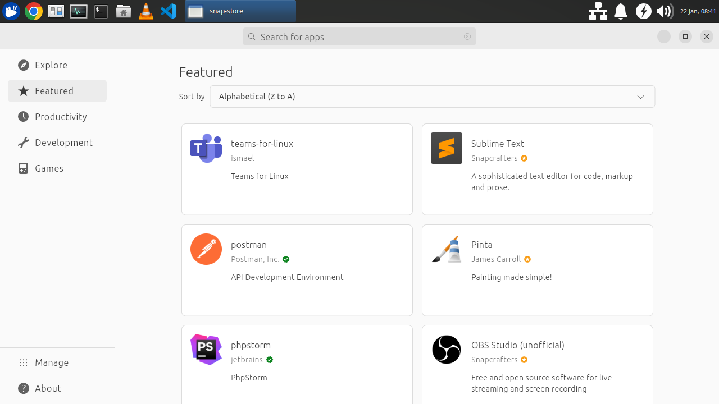Viewport: 719px width, 404px height.
Task: Go to the Explore section
Action: tap(57, 65)
